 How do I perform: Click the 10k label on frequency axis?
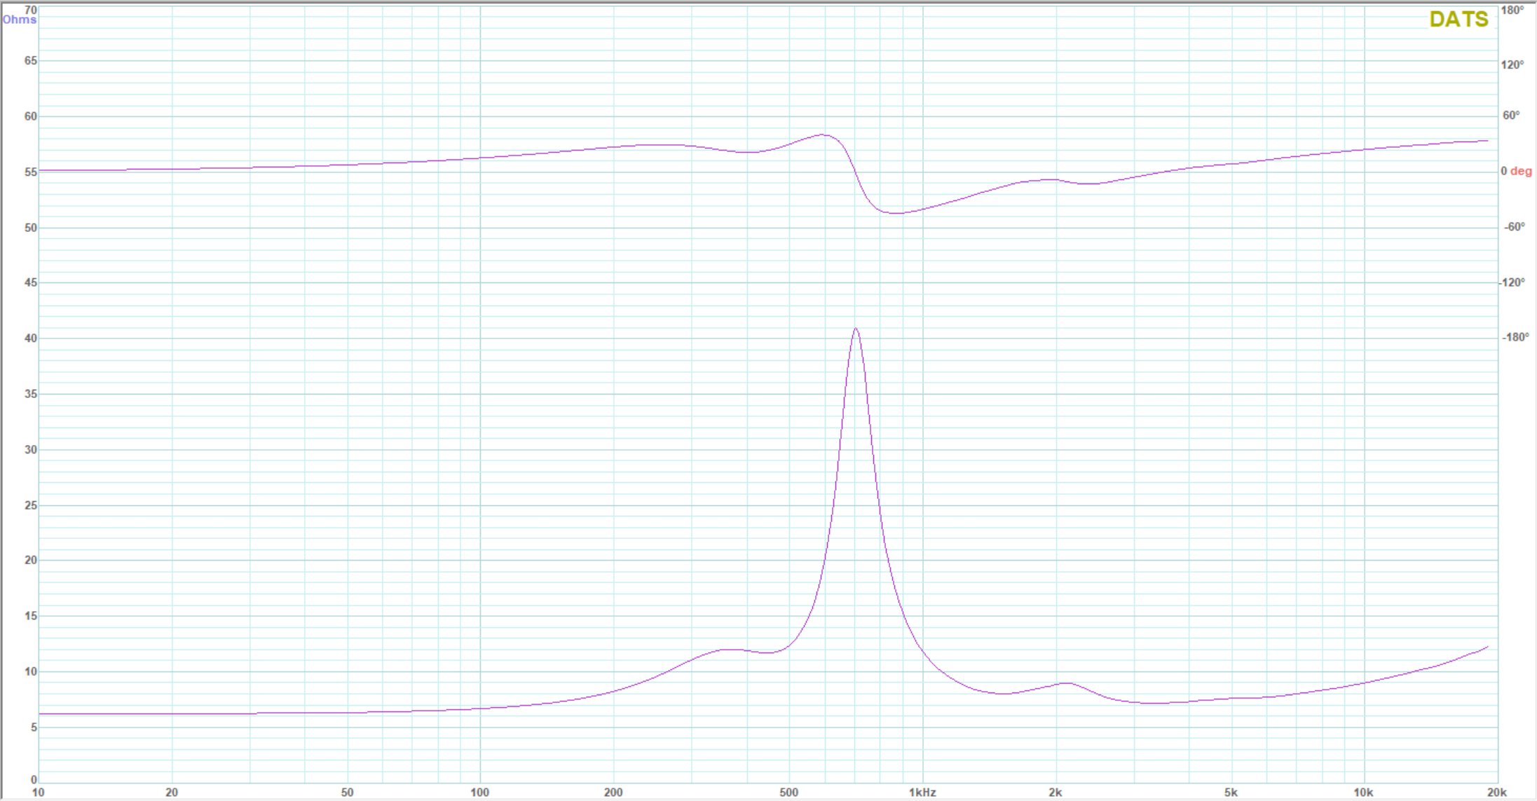1364,793
